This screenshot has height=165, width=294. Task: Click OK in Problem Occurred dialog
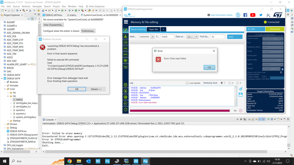77,89
